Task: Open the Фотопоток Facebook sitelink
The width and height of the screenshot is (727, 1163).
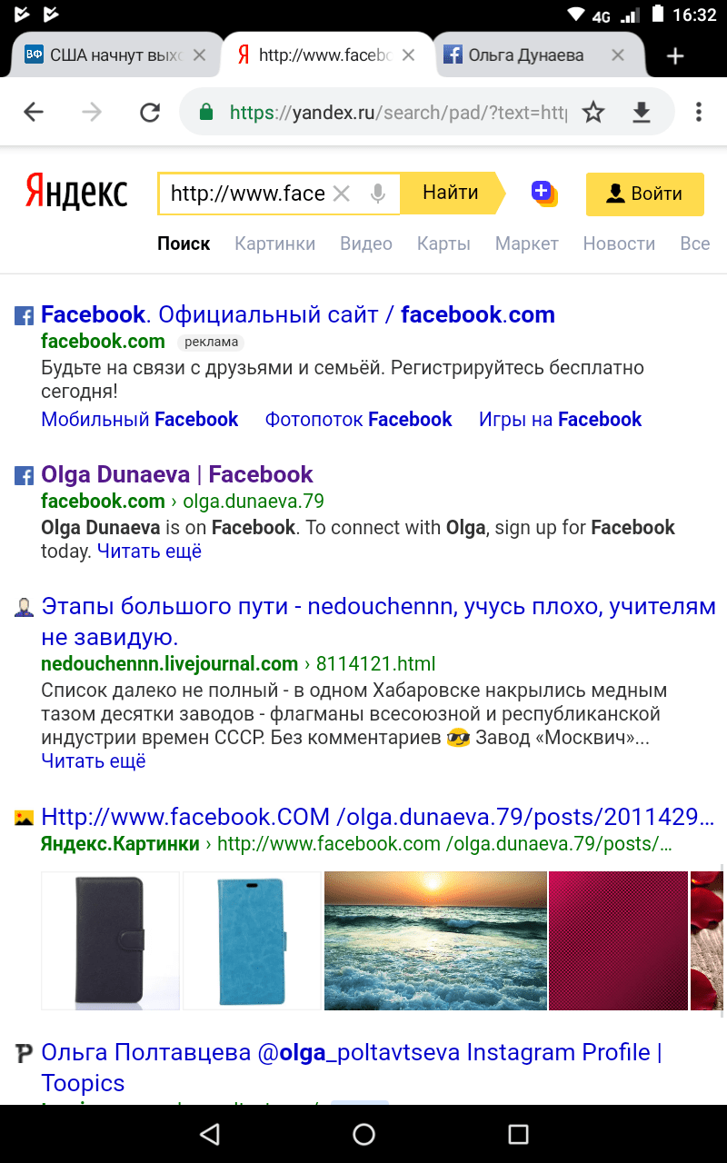Action: click(x=358, y=419)
